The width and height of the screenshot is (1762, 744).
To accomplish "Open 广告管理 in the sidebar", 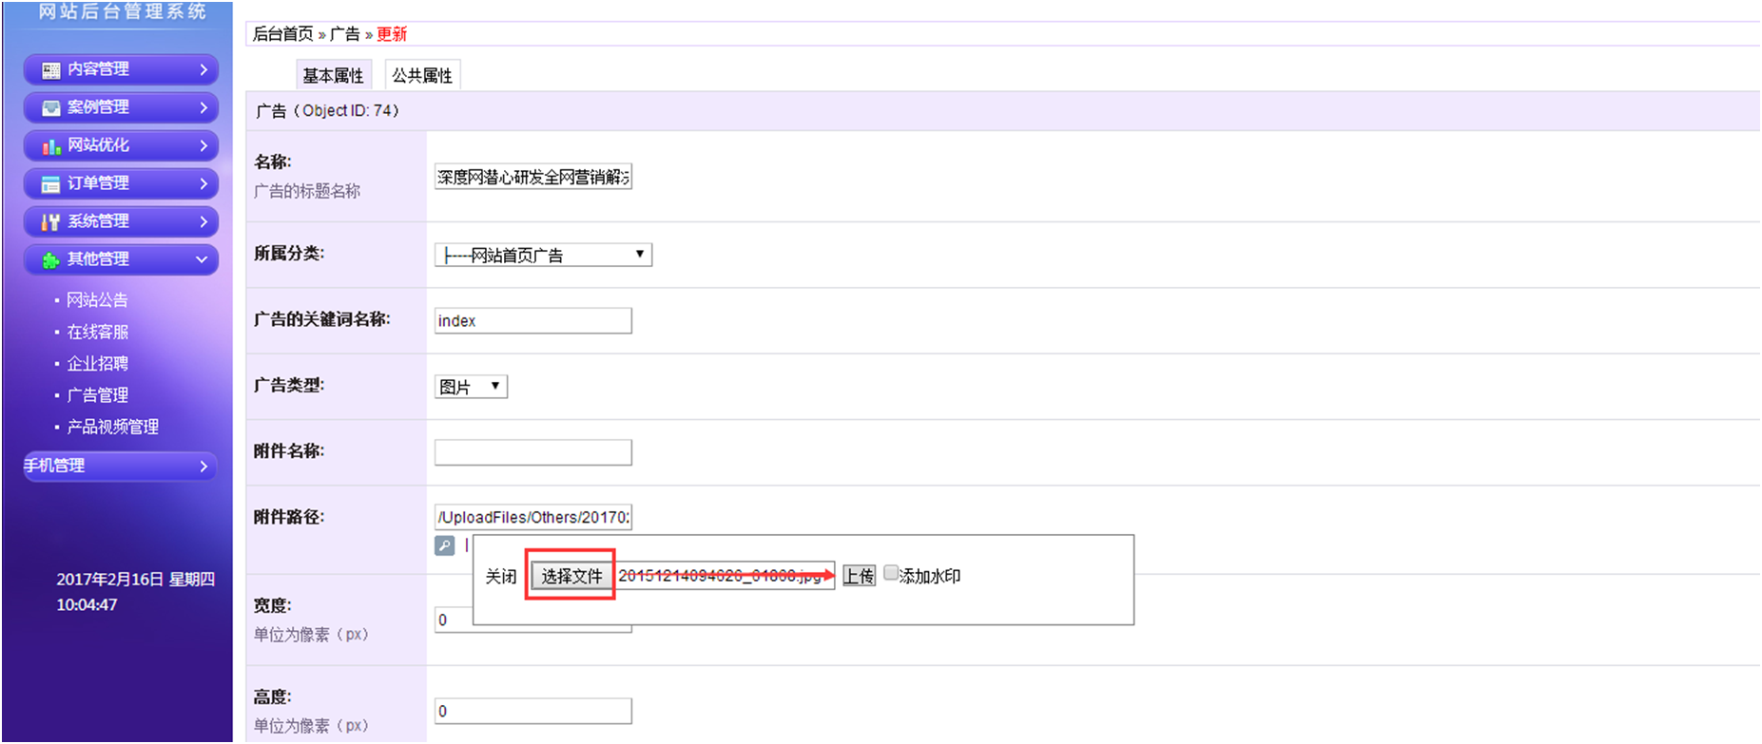I will point(97,395).
